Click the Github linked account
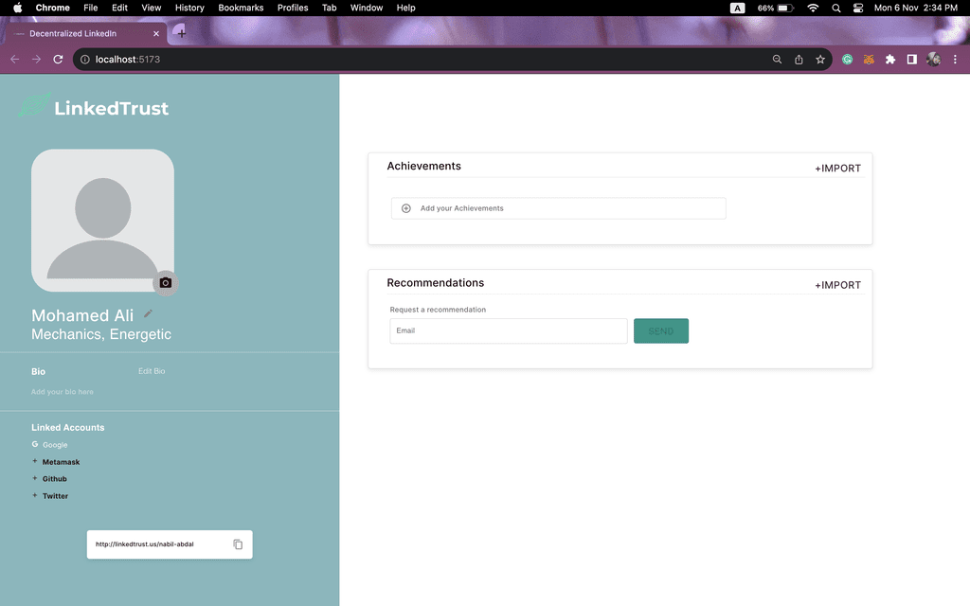 tap(54, 478)
